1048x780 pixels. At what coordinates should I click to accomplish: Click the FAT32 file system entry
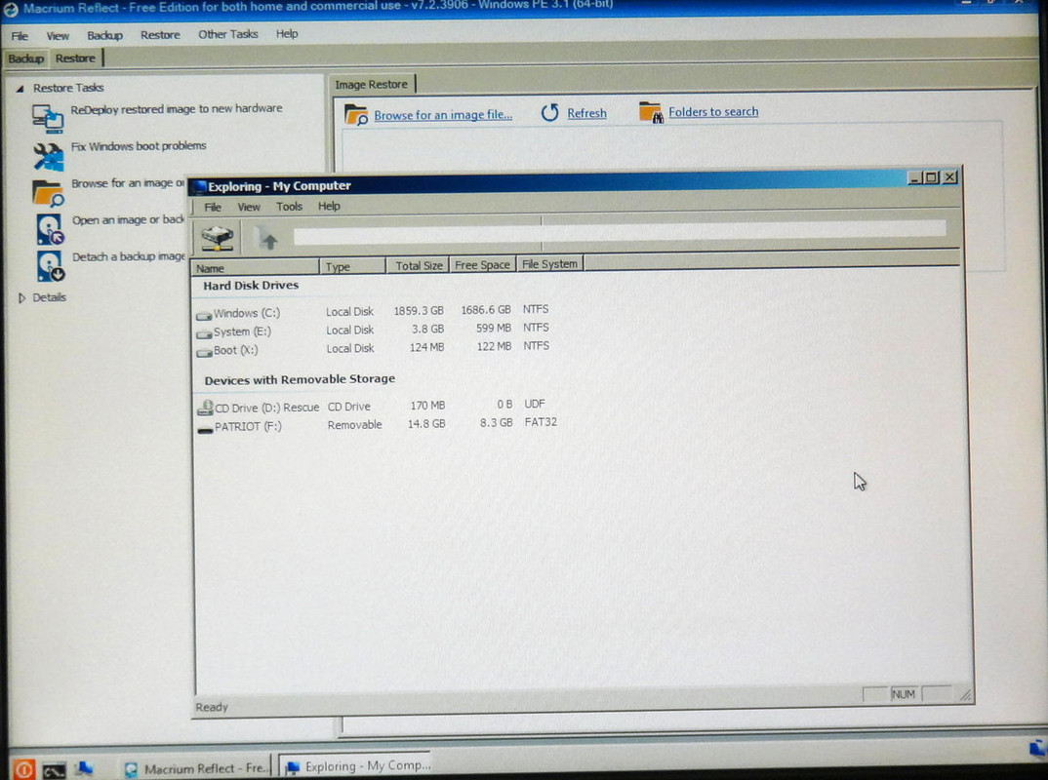pyautogui.click(x=541, y=422)
